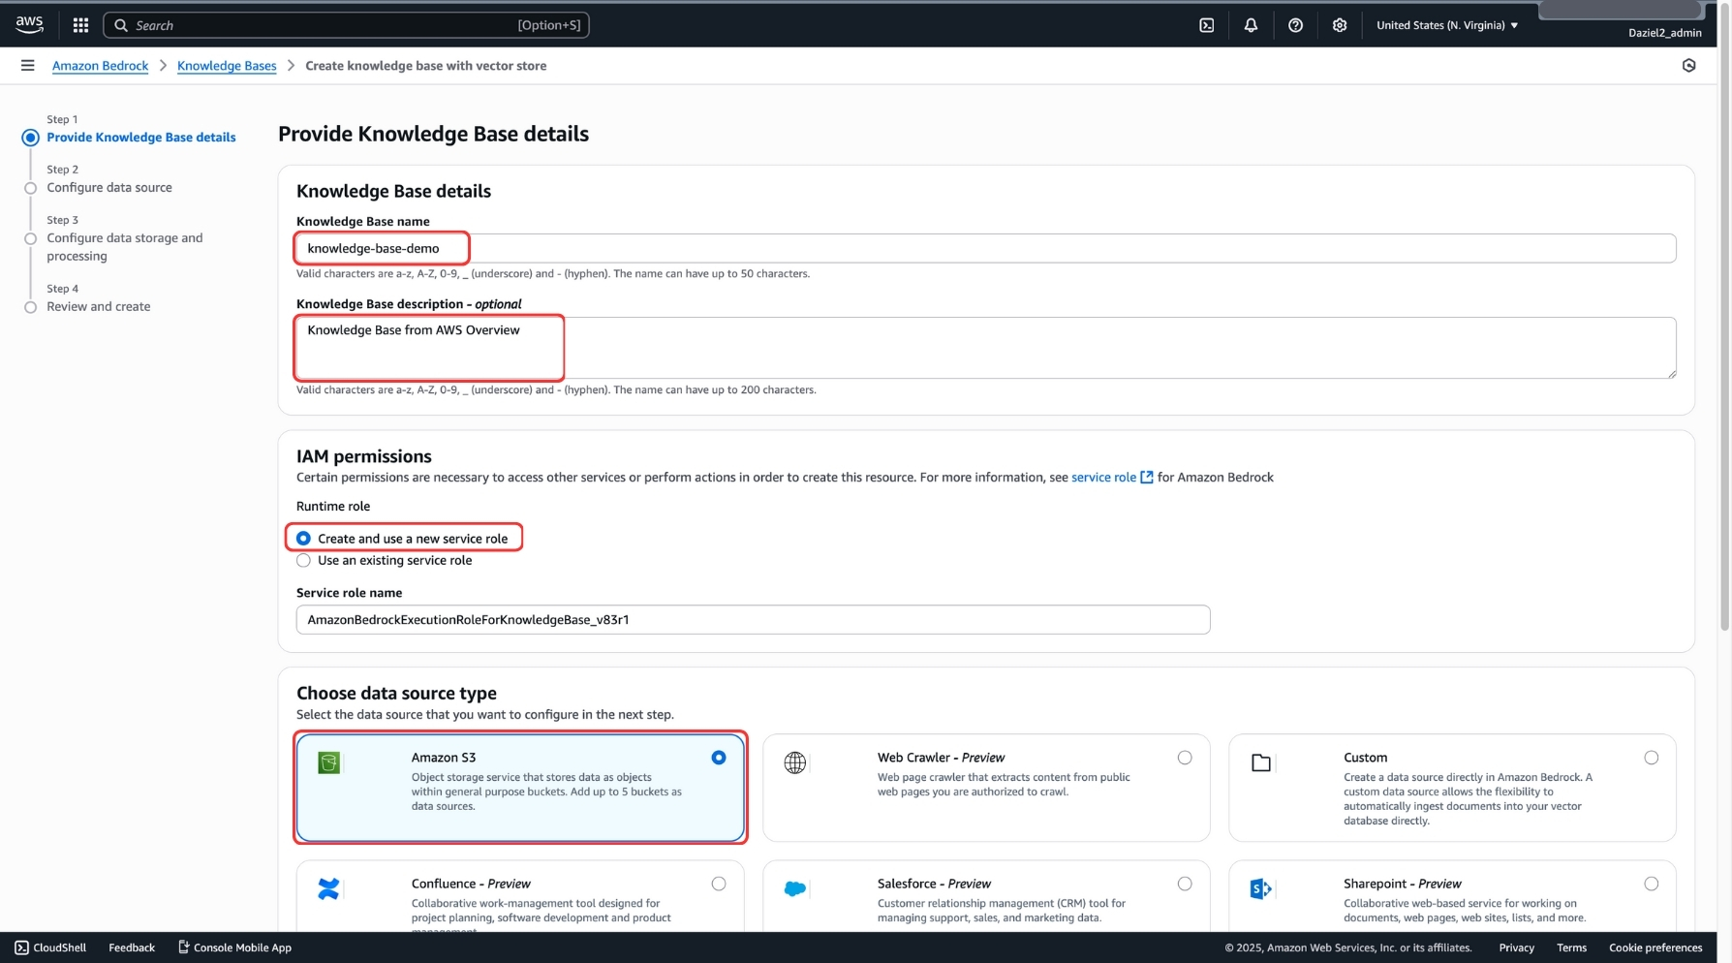Click the Confluence logo icon

328,888
